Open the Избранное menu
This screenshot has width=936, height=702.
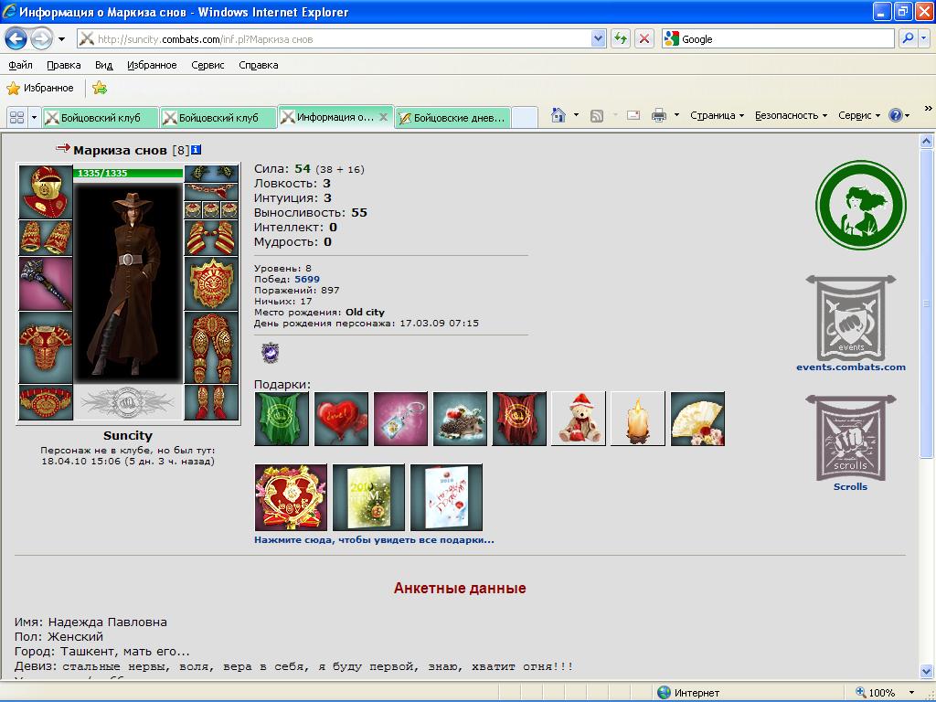[152, 65]
